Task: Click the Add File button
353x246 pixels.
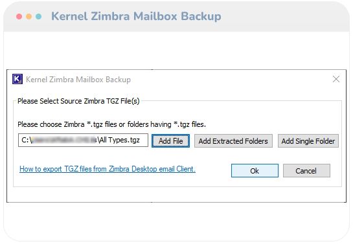Action: pyautogui.click(x=170, y=141)
